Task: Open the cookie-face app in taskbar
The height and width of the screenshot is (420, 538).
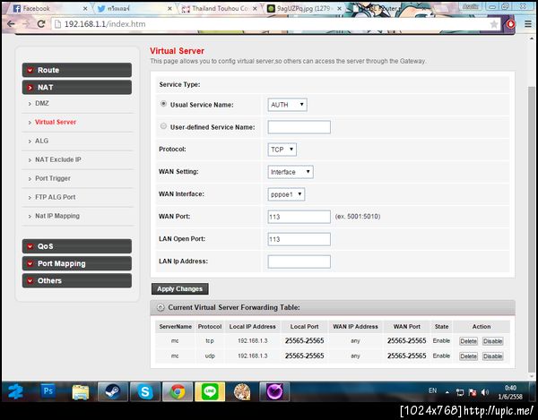Action: [242, 391]
